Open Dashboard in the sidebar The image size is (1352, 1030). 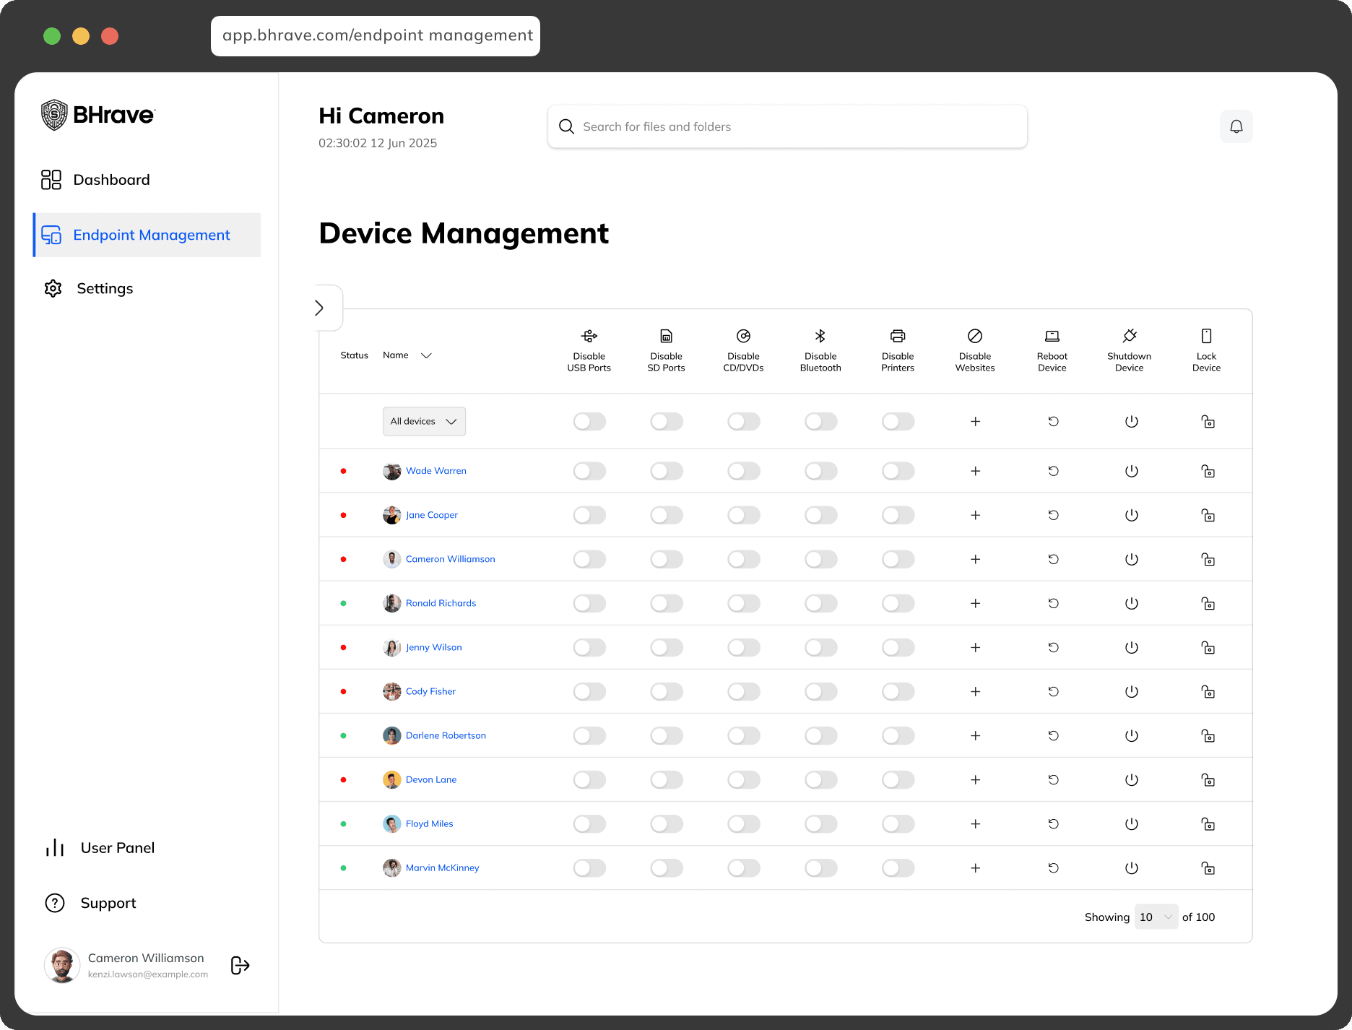click(95, 180)
